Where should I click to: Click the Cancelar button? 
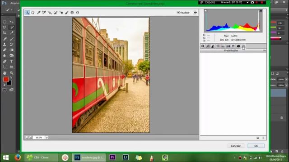[x=236, y=146]
